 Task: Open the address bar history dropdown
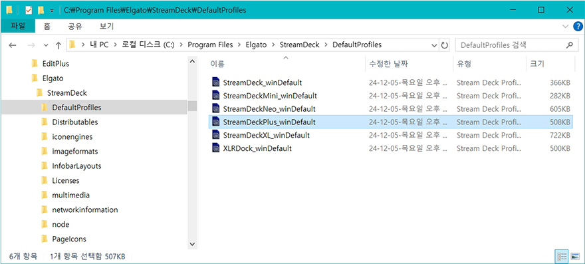pyautogui.click(x=434, y=45)
